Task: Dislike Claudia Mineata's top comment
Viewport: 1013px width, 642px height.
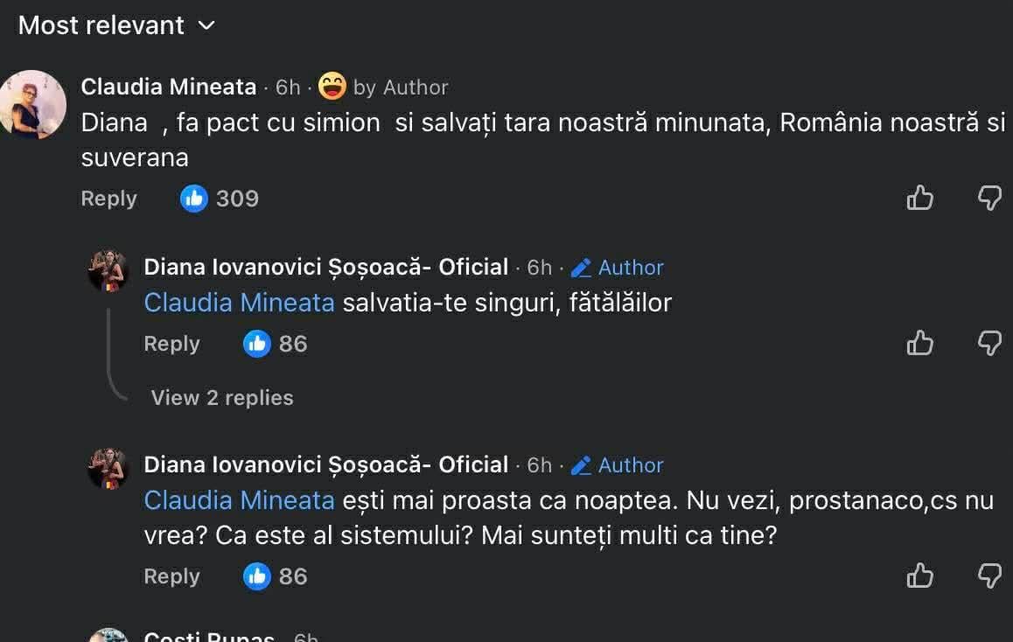Action: coord(989,199)
